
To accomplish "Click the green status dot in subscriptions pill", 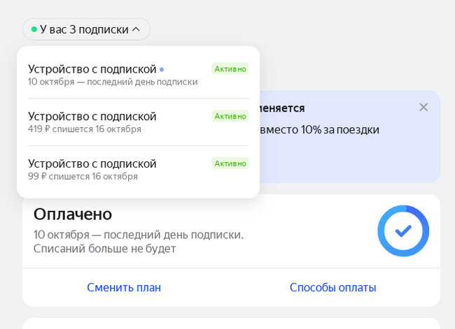I will pos(34,29).
